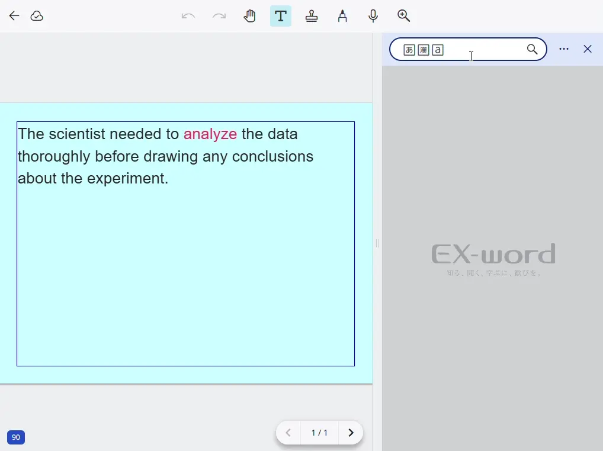Switch to hiragana input mode
The image size is (603, 451).
coord(409,50)
